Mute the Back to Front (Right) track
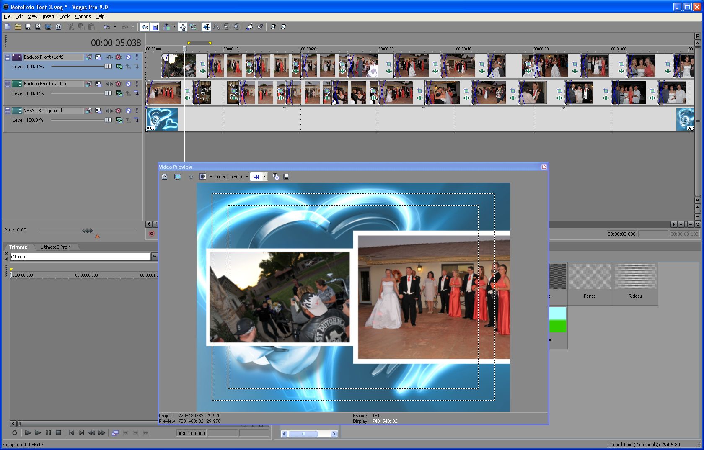The height and width of the screenshot is (450, 704). coord(128,84)
